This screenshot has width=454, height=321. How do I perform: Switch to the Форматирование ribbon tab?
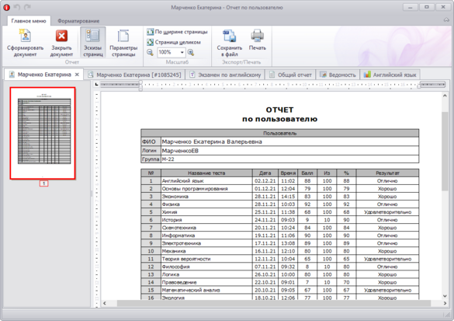(x=78, y=21)
